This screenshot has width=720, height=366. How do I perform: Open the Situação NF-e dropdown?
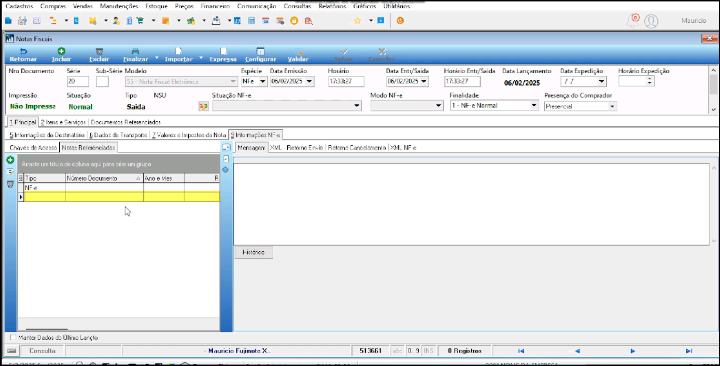pos(357,106)
